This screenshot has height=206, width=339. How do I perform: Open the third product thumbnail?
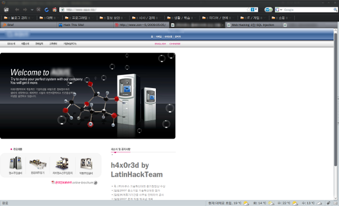click(x=63, y=165)
